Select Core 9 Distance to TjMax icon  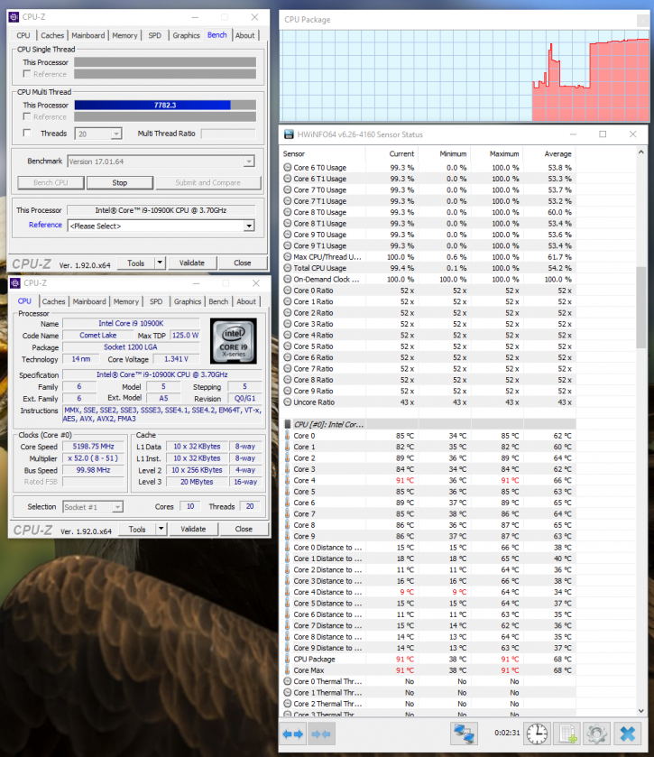tap(287, 648)
